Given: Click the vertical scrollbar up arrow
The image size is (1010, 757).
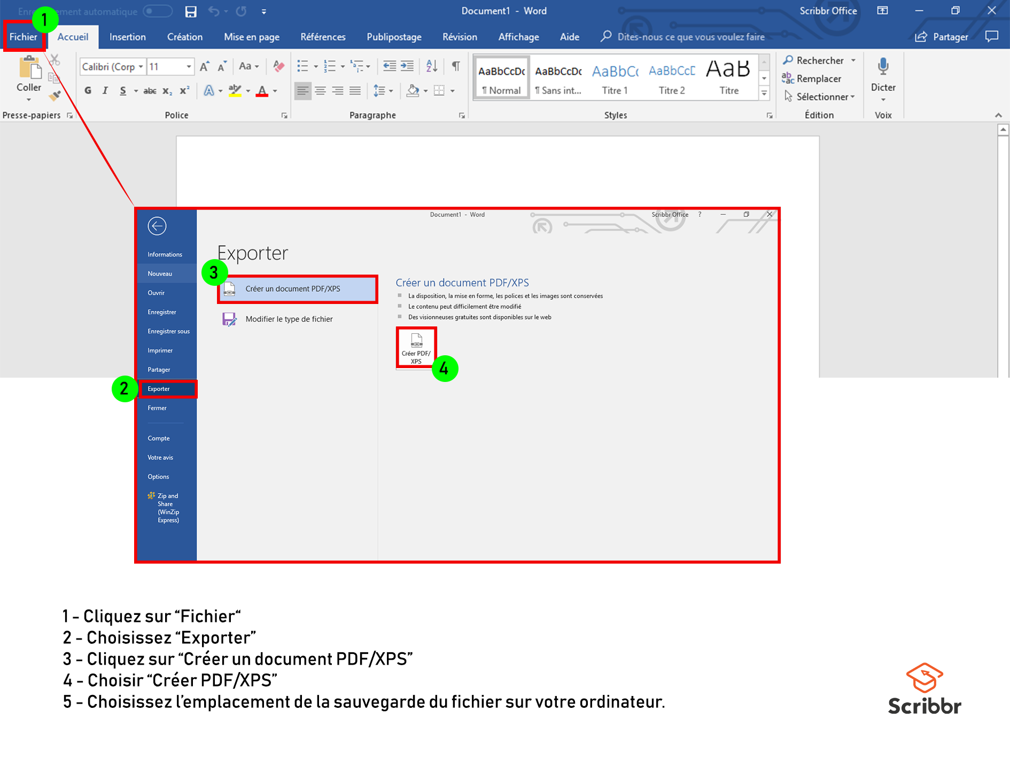Looking at the screenshot, I should tap(1003, 130).
